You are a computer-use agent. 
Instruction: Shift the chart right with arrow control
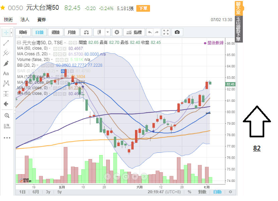[144, 177]
